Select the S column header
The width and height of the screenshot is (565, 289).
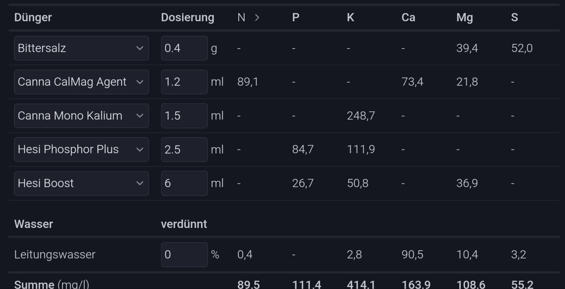pos(514,18)
